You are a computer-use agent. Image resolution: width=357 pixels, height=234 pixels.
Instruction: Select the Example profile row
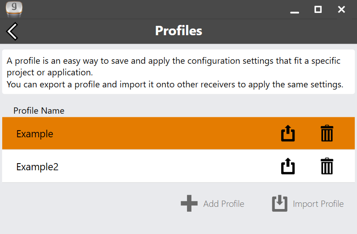tap(143, 133)
